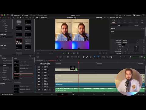The image size is (146, 110).
Task: Play the timeline in reverse
Action: (66, 53)
